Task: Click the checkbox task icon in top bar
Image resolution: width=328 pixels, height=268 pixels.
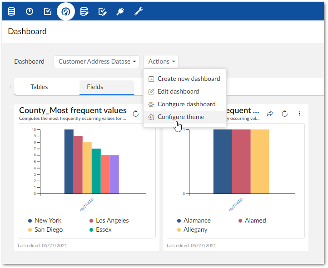Action: (48, 11)
